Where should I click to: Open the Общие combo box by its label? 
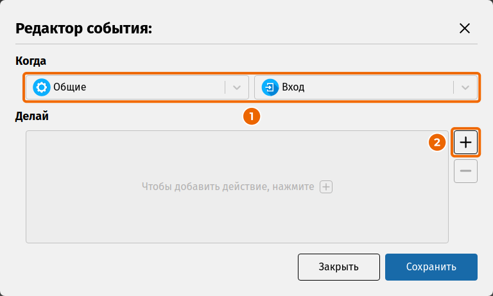69,87
